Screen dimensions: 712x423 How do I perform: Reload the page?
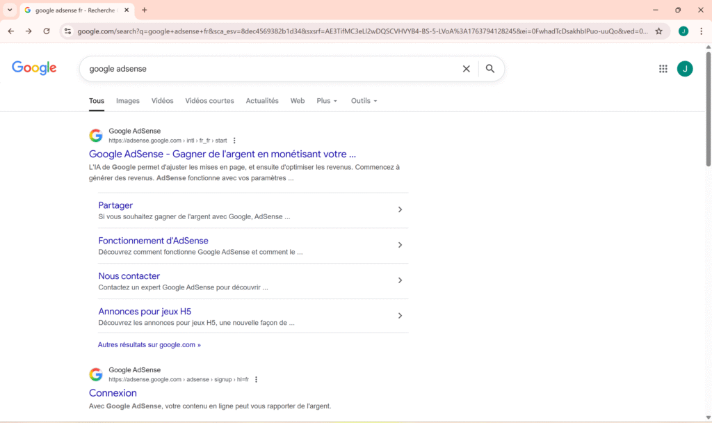pyautogui.click(x=47, y=31)
